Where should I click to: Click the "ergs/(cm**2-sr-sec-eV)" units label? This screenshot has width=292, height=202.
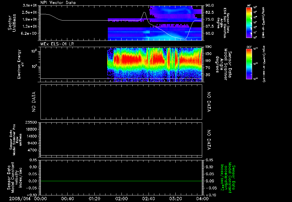coord(264,64)
